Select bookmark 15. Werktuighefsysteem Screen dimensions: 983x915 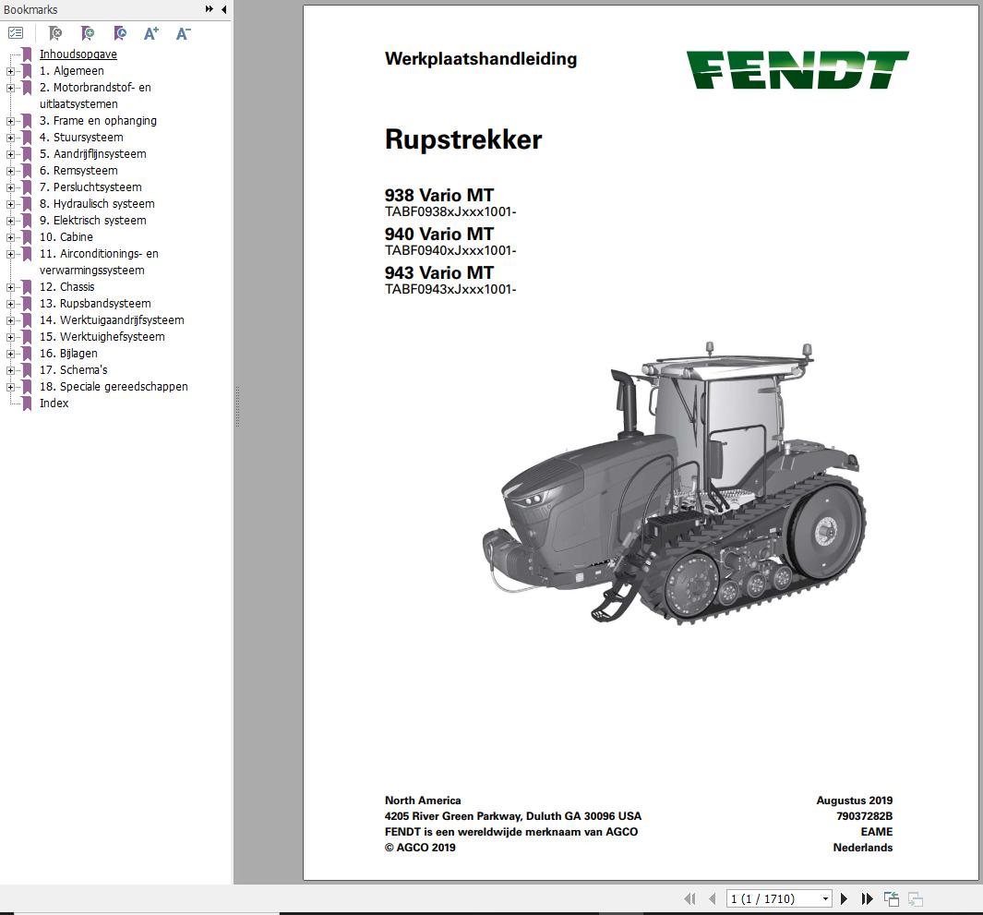tap(102, 337)
